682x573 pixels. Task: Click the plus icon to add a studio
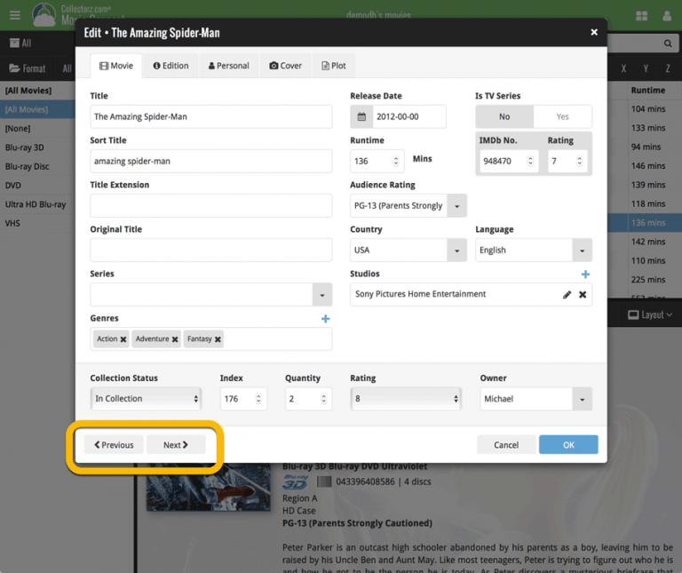(x=585, y=275)
